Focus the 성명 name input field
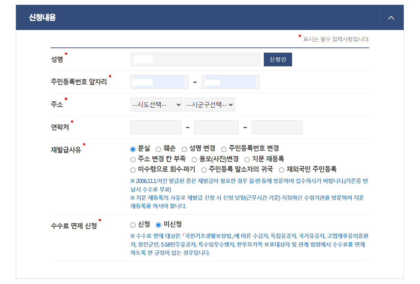 pyautogui.click(x=195, y=59)
